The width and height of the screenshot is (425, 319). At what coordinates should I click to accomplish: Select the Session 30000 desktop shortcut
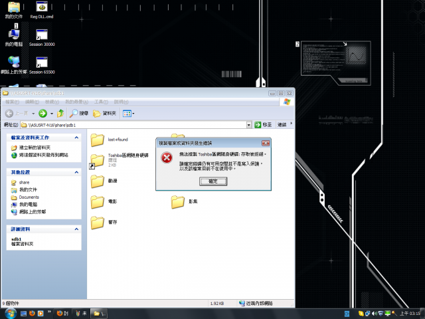[42, 38]
